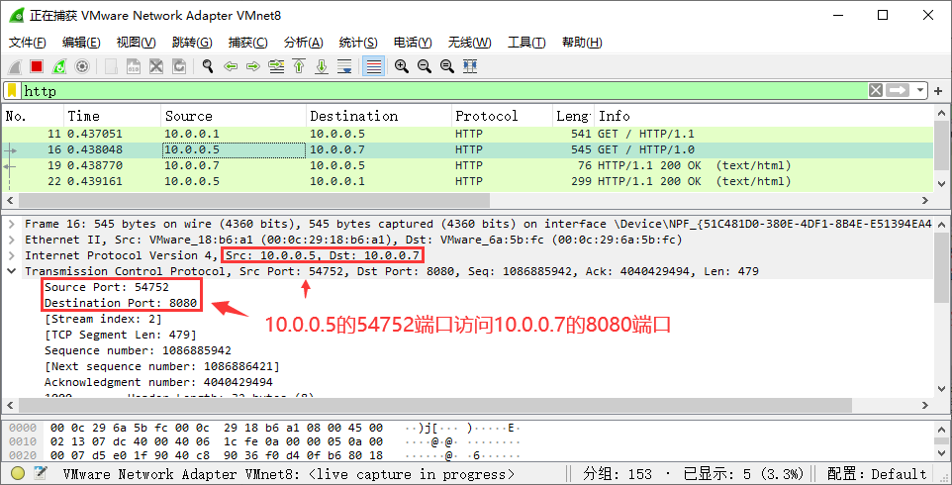The image size is (952, 485).
Task: Jump to the first packet
Action: pos(299,66)
